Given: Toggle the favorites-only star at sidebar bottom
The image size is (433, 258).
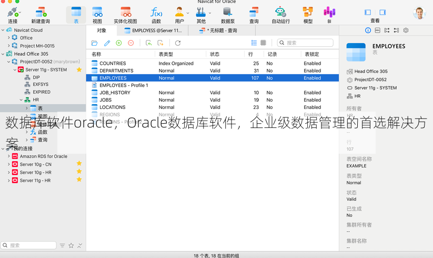Looking at the screenshot, I should coord(71,245).
